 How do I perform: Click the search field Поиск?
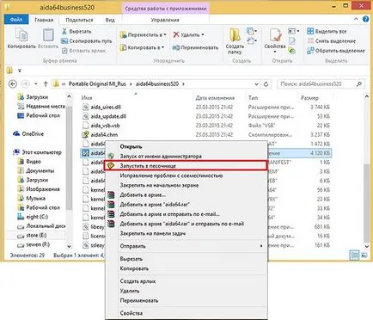[321, 84]
